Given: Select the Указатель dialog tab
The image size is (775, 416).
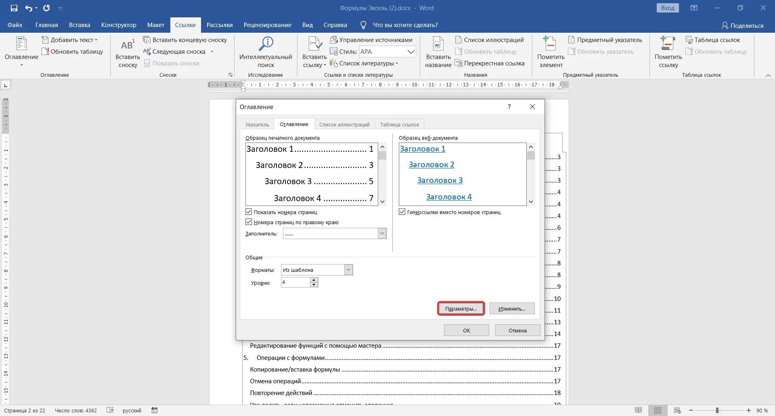Looking at the screenshot, I should (x=257, y=124).
